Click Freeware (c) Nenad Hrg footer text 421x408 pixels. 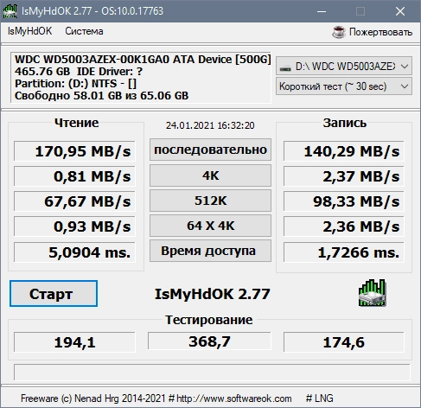point(92,398)
